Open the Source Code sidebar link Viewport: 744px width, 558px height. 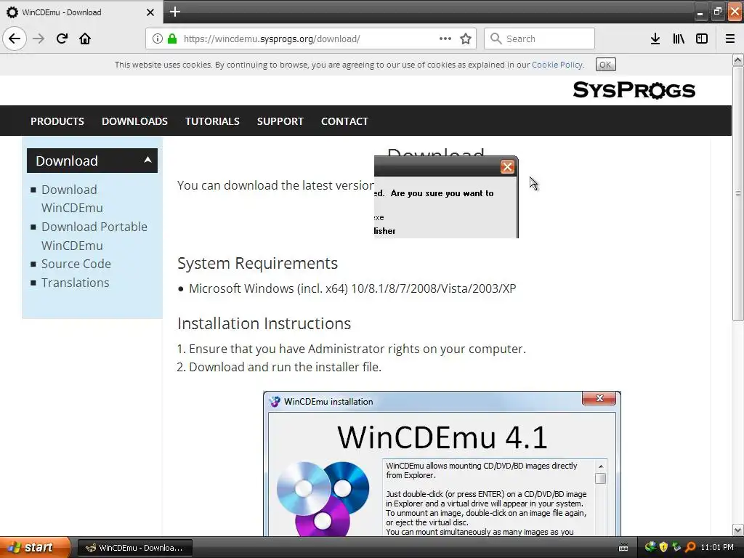pos(76,264)
